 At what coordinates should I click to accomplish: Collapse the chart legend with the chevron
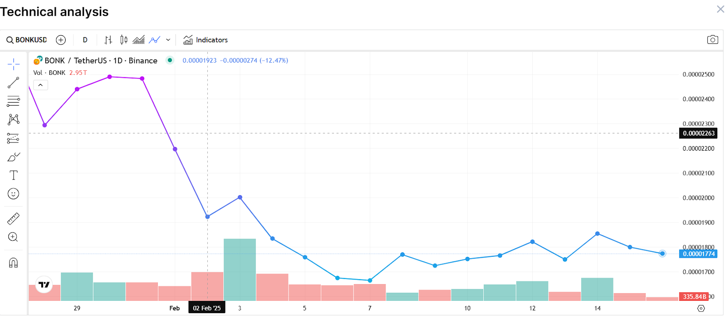pyautogui.click(x=40, y=85)
